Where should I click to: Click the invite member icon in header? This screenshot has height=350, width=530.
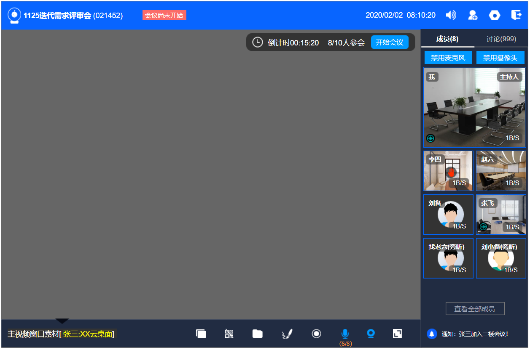coord(473,15)
